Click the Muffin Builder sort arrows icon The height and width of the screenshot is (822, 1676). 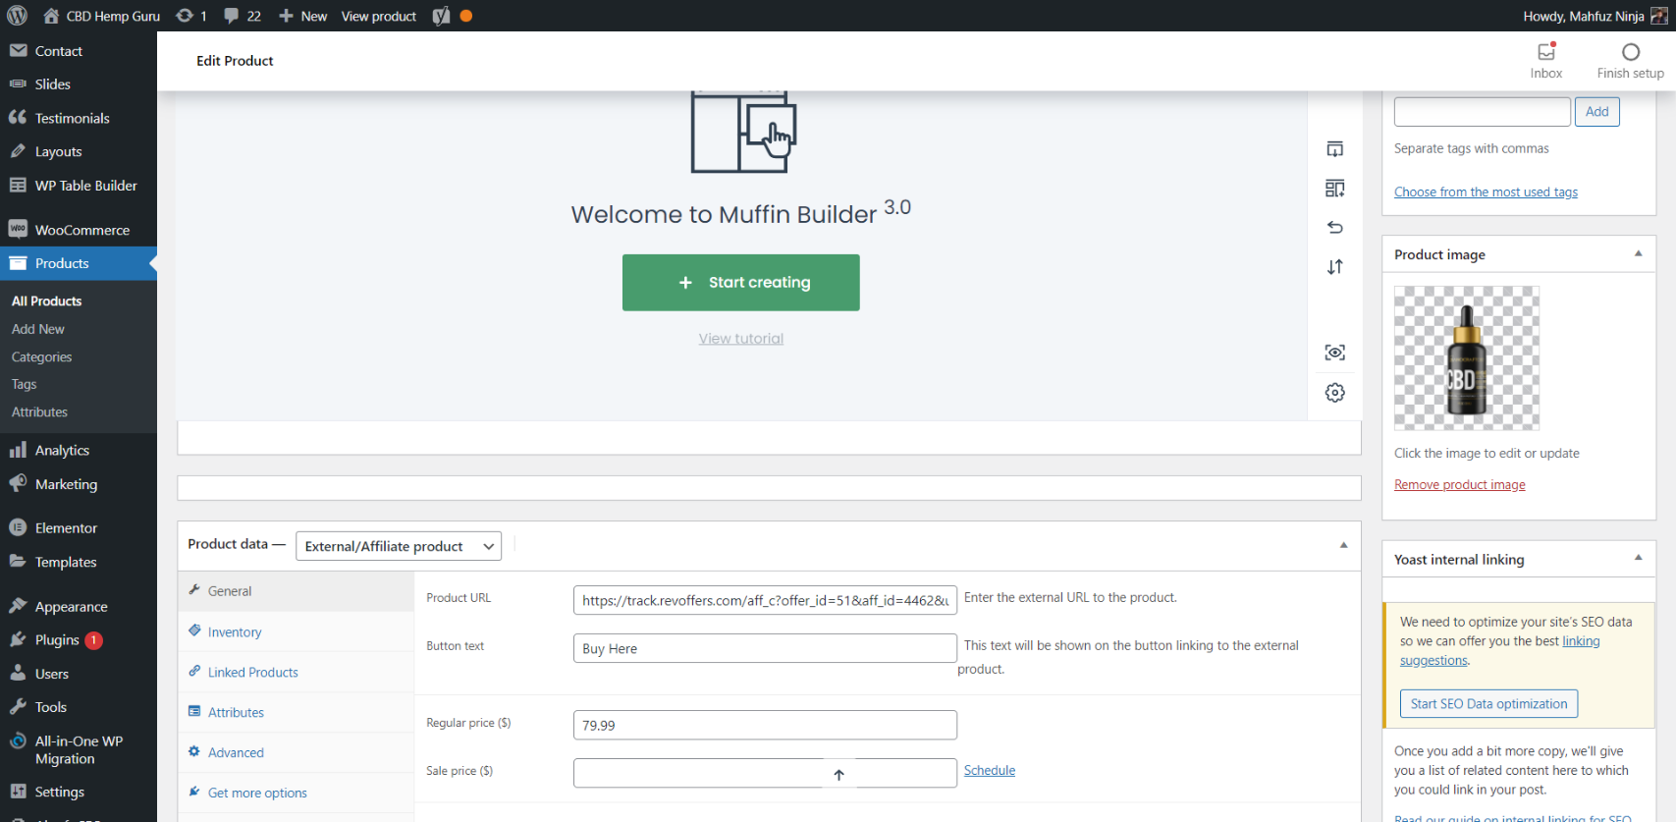(x=1335, y=267)
